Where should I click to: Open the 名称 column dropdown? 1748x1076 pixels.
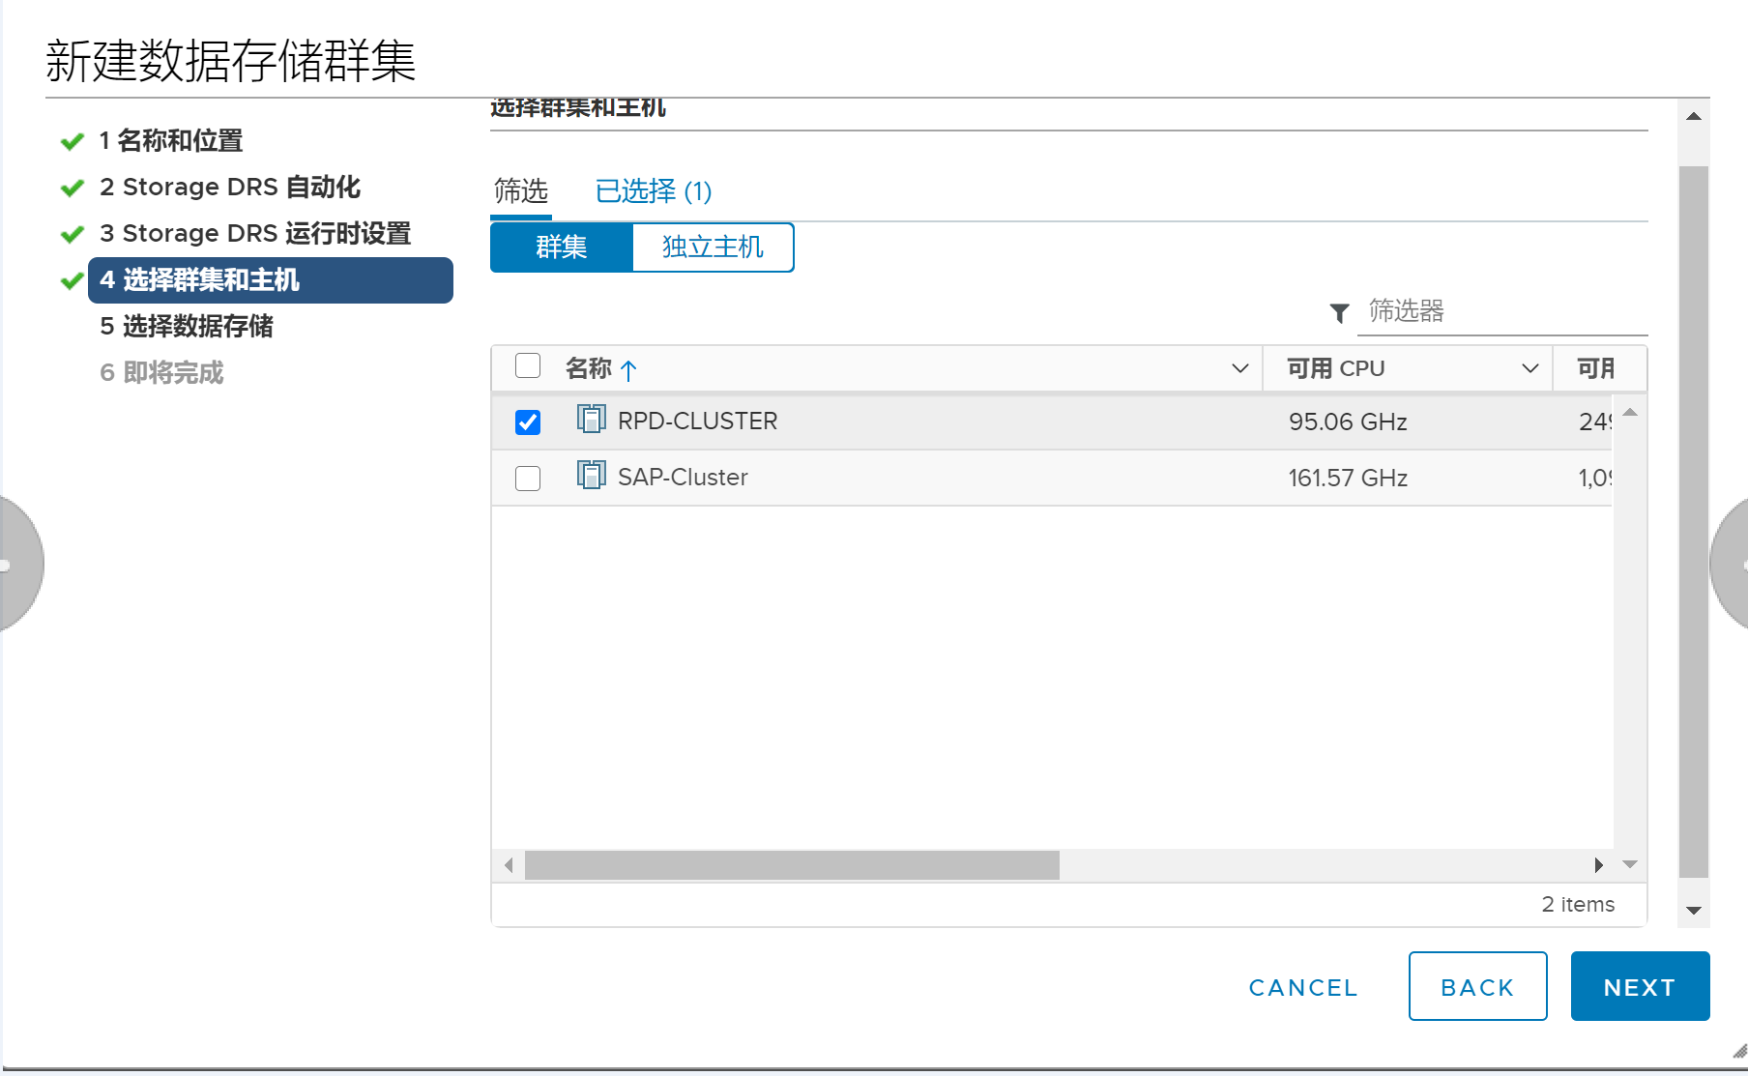(1239, 368)
